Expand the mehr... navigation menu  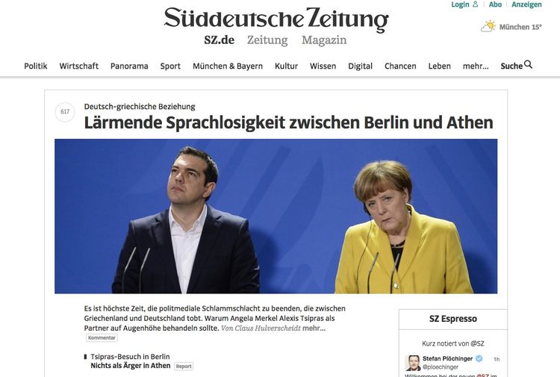coord(476,66)
